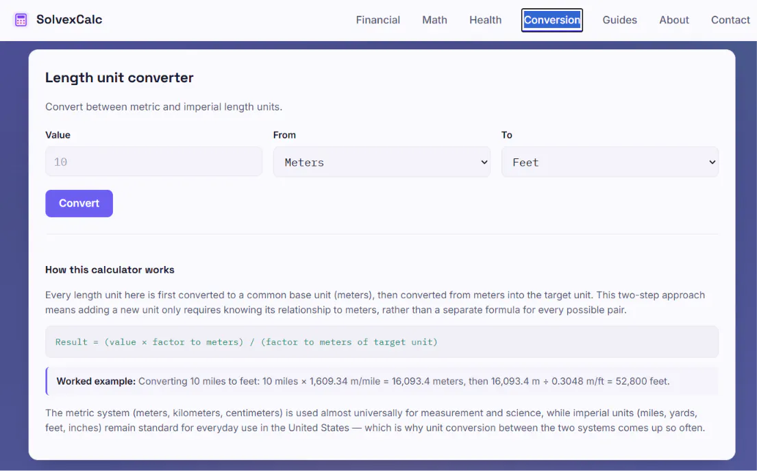757x471 pixels.
Task: Click the 'From' field label
Action: coord(284,135)
